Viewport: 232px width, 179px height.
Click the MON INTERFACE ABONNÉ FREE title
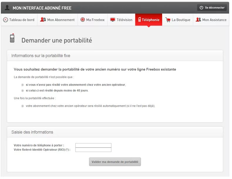[x=42, y=8]
